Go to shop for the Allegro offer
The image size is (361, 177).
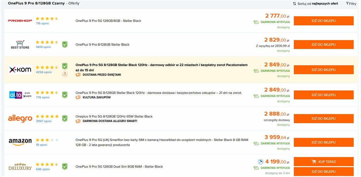tap(324, 119)
